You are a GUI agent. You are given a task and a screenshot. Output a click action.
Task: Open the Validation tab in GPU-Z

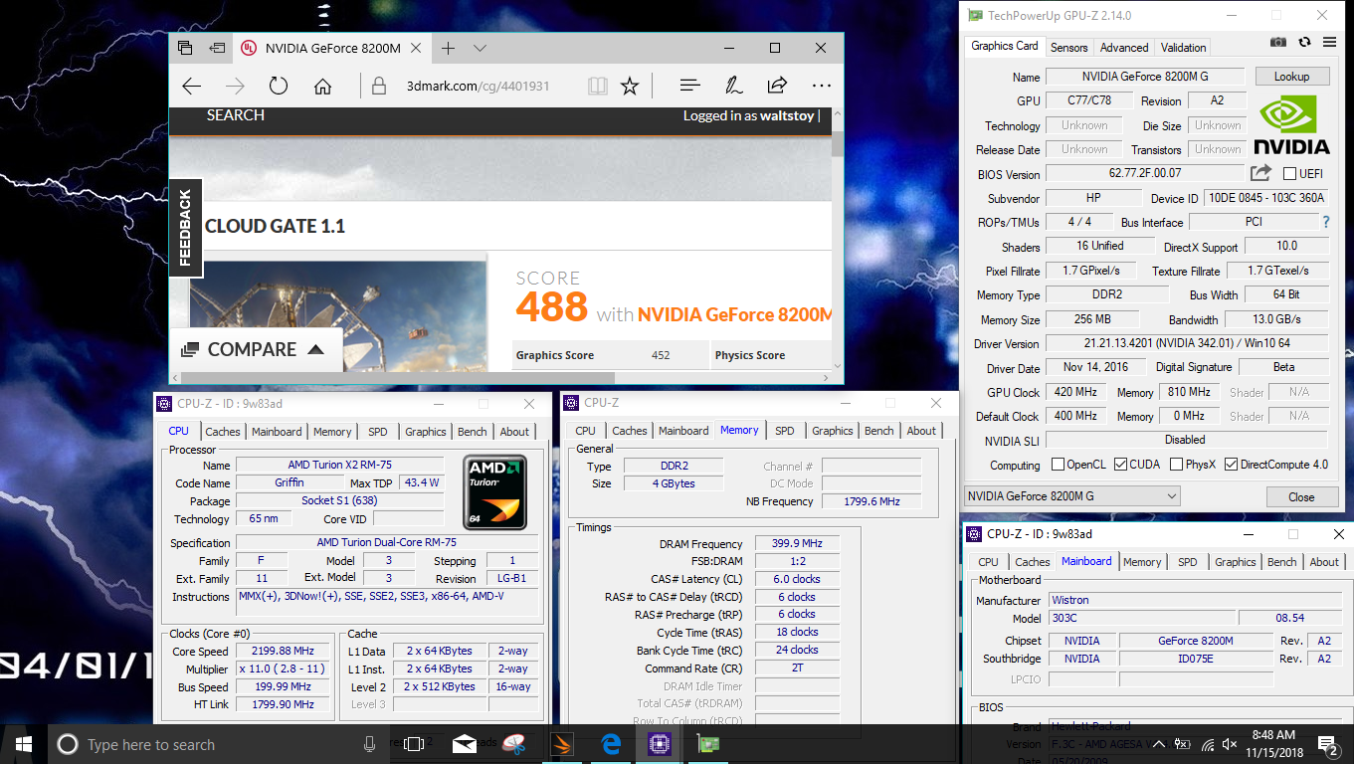[x=1184, y=47]
